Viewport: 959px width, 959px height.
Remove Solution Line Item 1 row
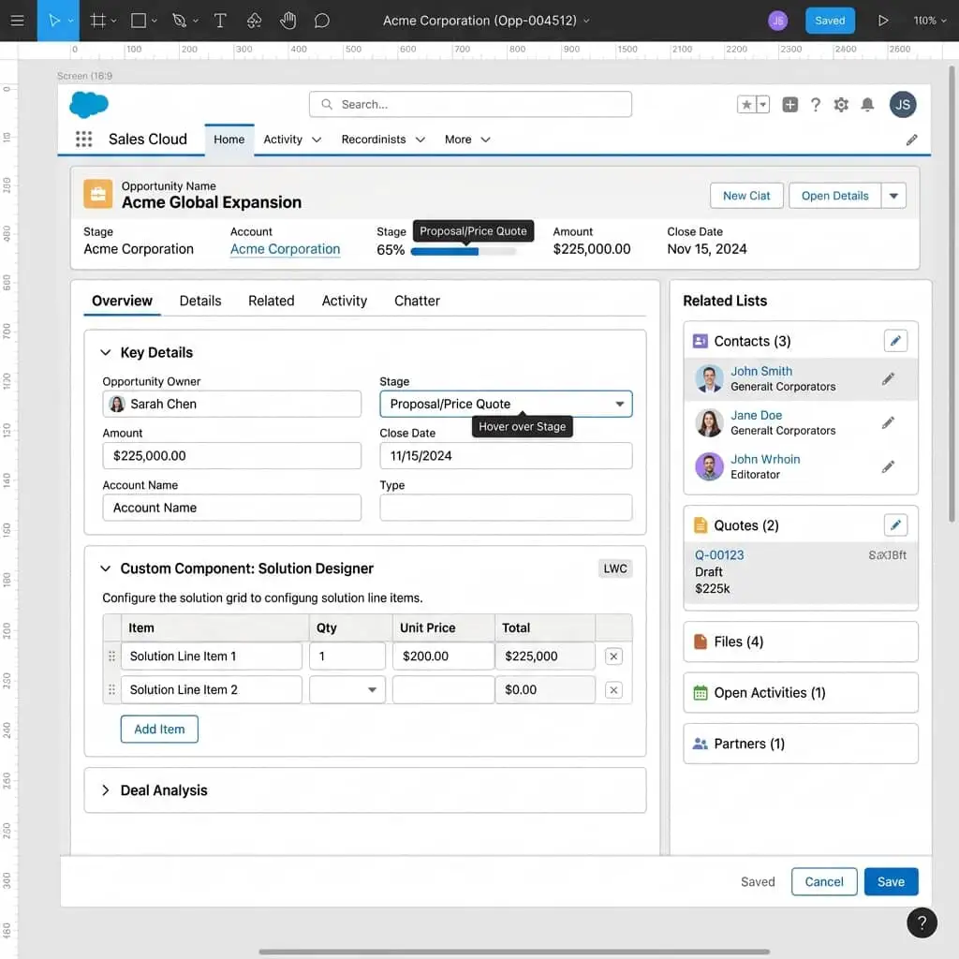coord(613,657)
